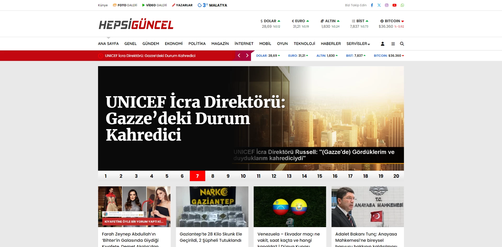The height and width of the screenshot is (247, 502).
Task: Click BIST: 7,837 in ticker bar
Action: pos(356,56)
